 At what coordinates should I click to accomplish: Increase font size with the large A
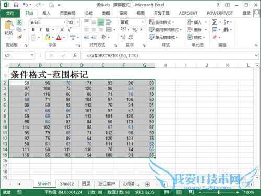[x=62, y=30]
